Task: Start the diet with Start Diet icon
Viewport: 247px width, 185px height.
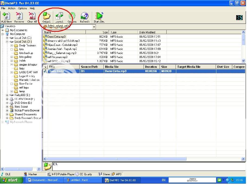Action: click(x=99, y=17)
